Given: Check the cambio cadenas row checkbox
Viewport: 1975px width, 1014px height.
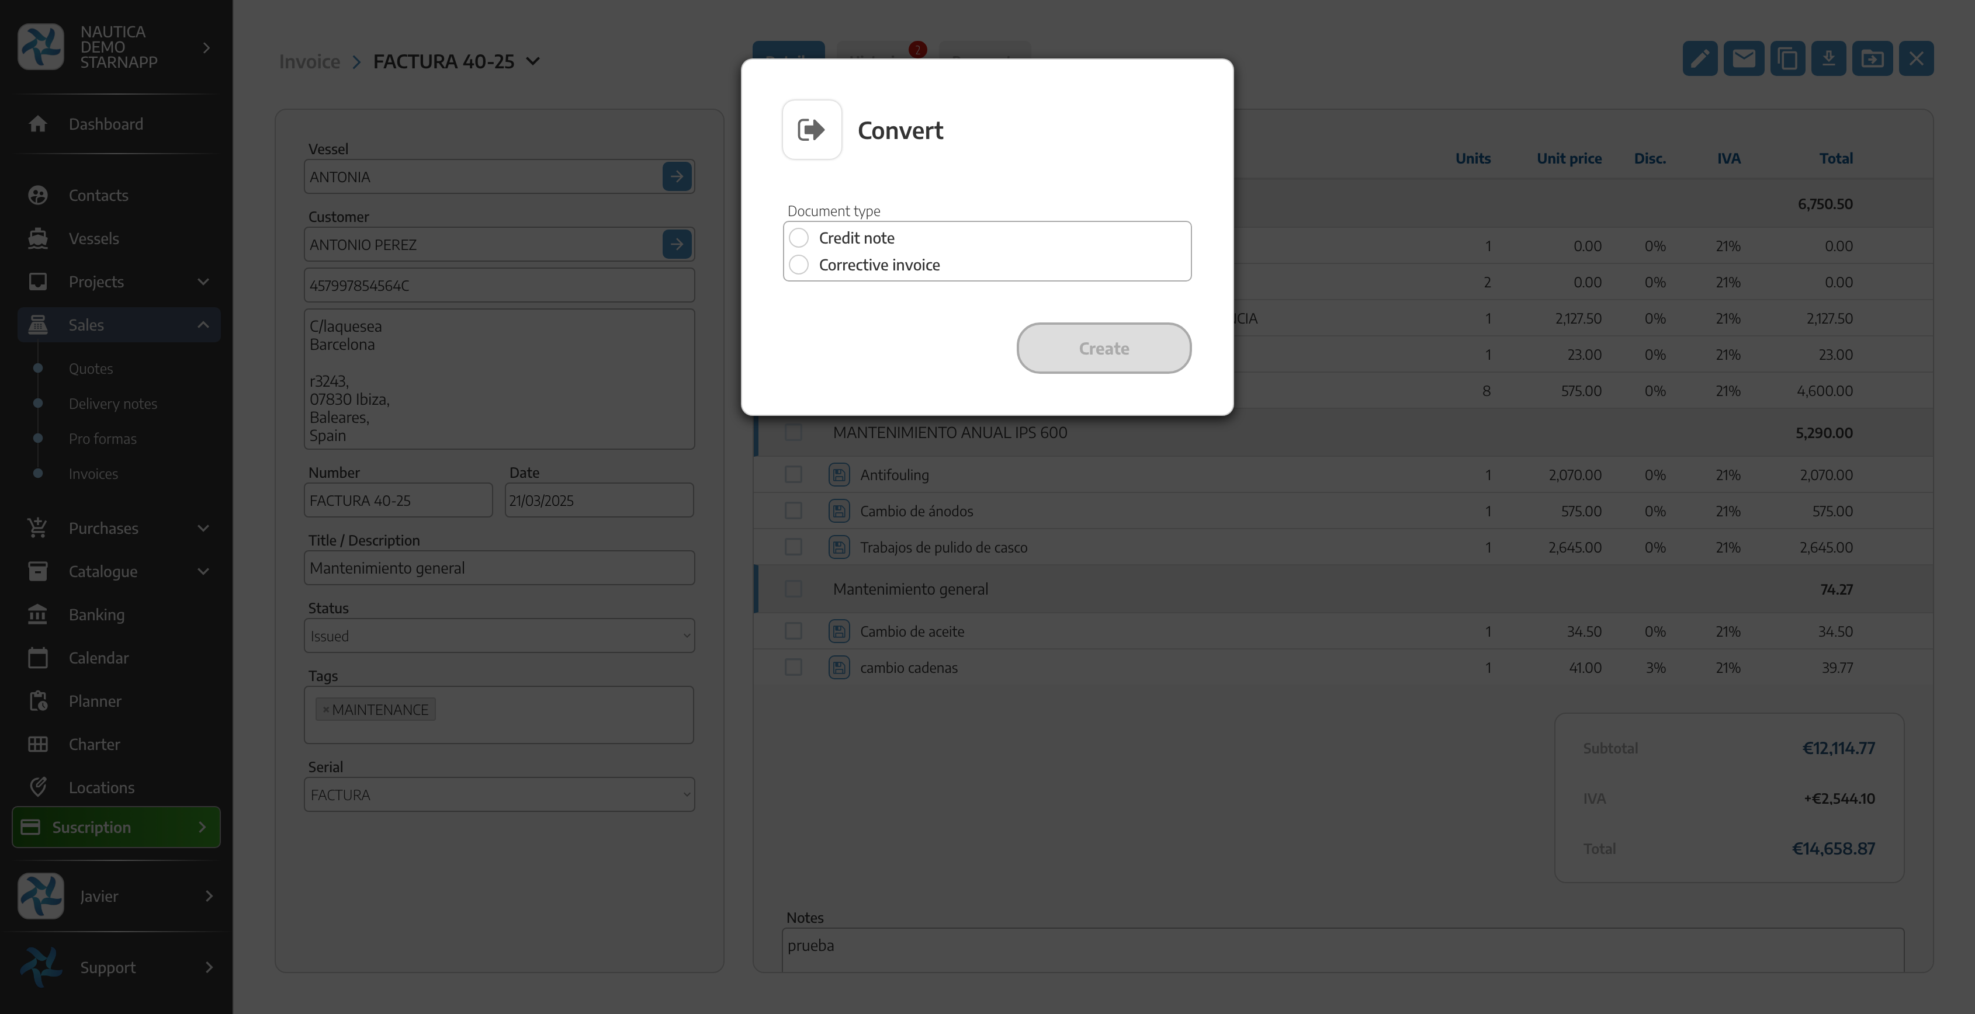Looking at the screenshot, I should click(x=793, y=668).
